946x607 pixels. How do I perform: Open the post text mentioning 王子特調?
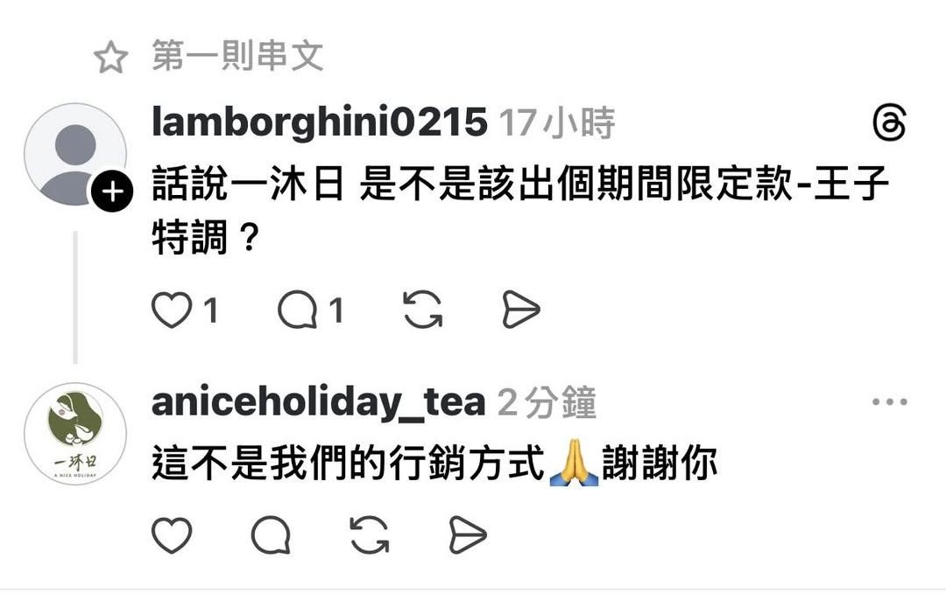click(520, 211)
